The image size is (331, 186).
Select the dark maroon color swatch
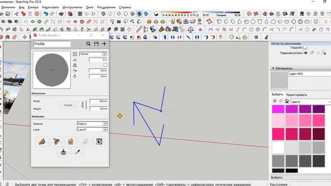pos(319,134)
